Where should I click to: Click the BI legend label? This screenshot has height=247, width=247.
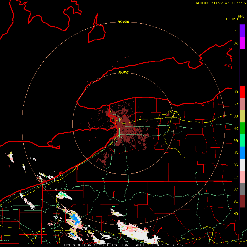click(x=235, y=201)
